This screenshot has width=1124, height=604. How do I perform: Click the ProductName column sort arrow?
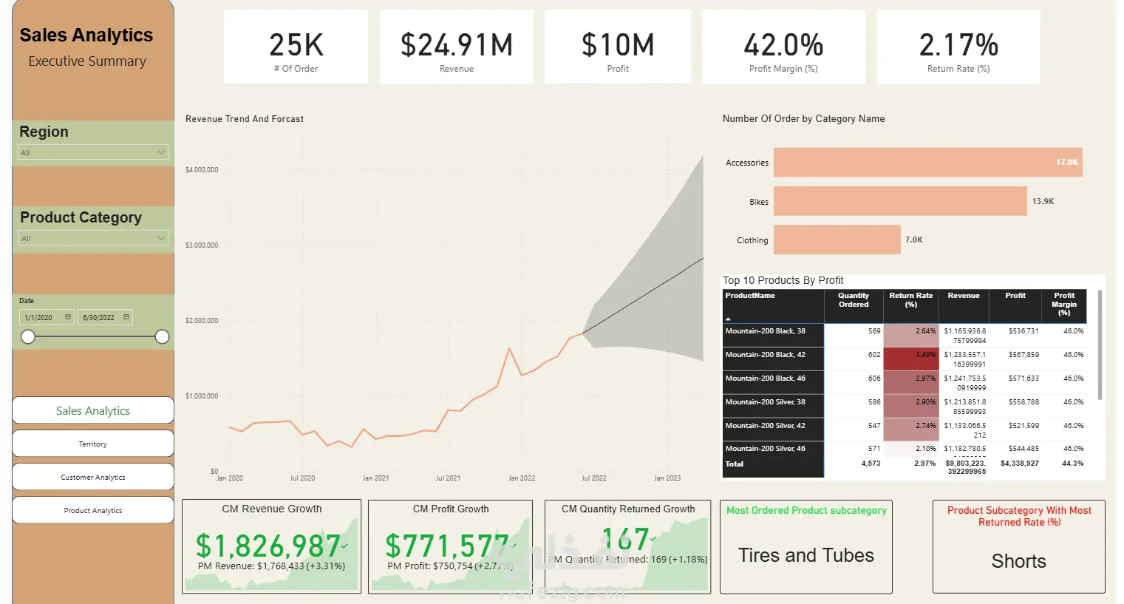tap(729, 319)
